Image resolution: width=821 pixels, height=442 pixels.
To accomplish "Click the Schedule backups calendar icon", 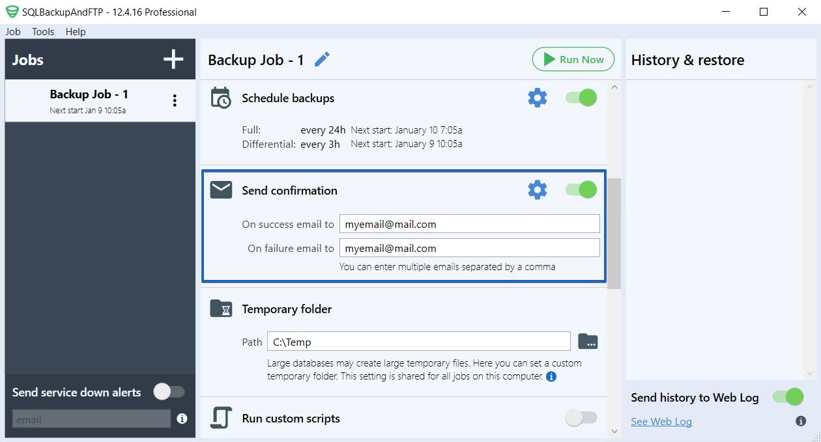I will (221, 98).
